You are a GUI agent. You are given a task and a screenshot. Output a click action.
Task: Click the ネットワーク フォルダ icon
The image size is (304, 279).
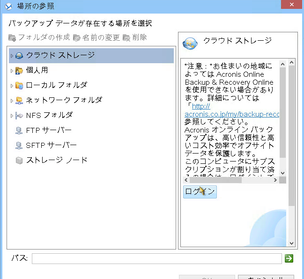(19, 100)
